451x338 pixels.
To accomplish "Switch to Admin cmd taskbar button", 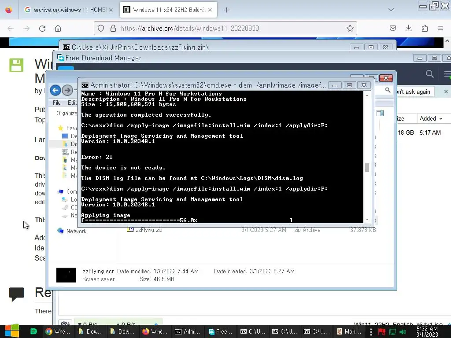I will pos(188,331).
